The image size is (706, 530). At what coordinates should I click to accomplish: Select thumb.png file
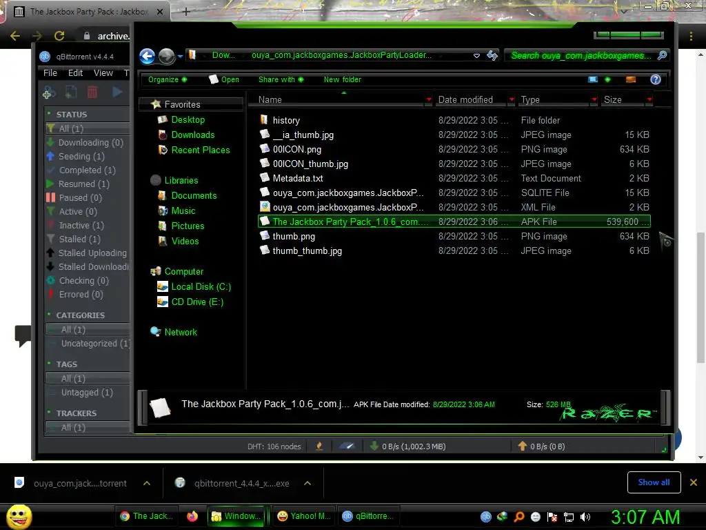pos(454,236)
